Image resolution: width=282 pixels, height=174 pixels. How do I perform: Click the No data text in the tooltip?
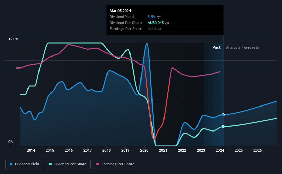tap(154, 28)
